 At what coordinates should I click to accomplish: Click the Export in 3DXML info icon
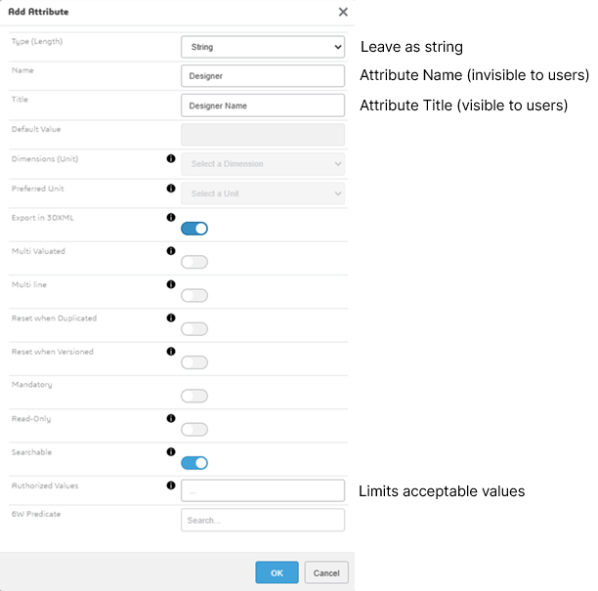171,218
